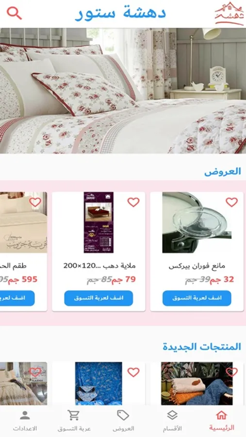Screen dimensions: 246x437
Task: Toggle heart on the 595 جم bedding set
Action: 35,202
